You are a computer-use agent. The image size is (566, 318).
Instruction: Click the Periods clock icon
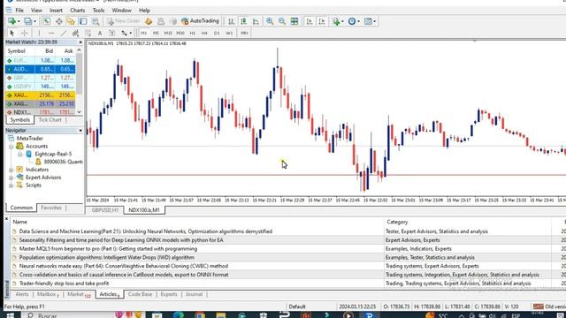352,21
